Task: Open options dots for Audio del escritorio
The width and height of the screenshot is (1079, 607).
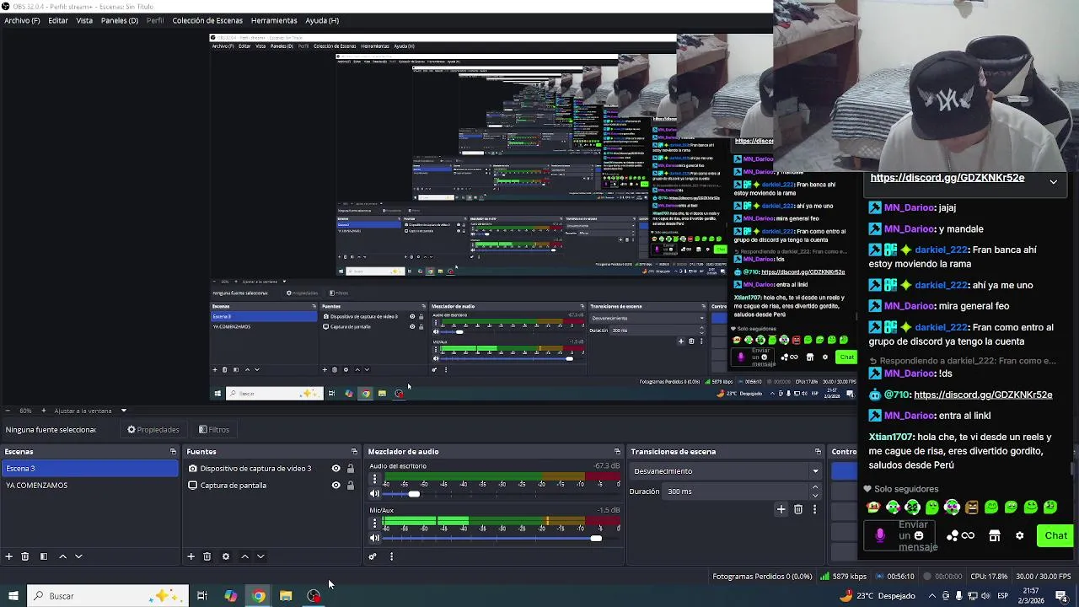Action: click(375, 479)
